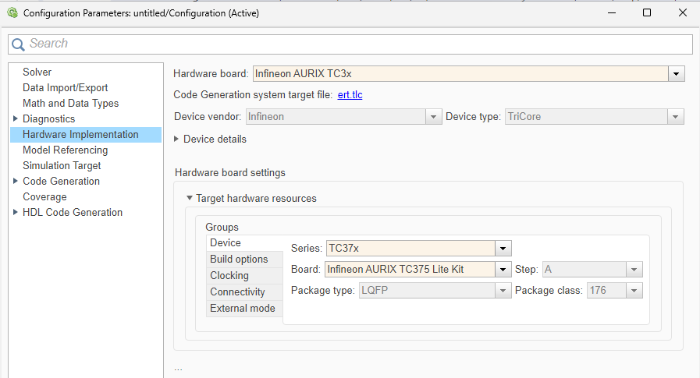700x378 pixels.
Task: Collapse Target hardware resources section
Action: point(189,198)
